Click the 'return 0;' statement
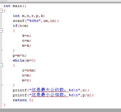The width and height of the screenshot is (121, 112). pyautogui.click(x=23, y=100)
